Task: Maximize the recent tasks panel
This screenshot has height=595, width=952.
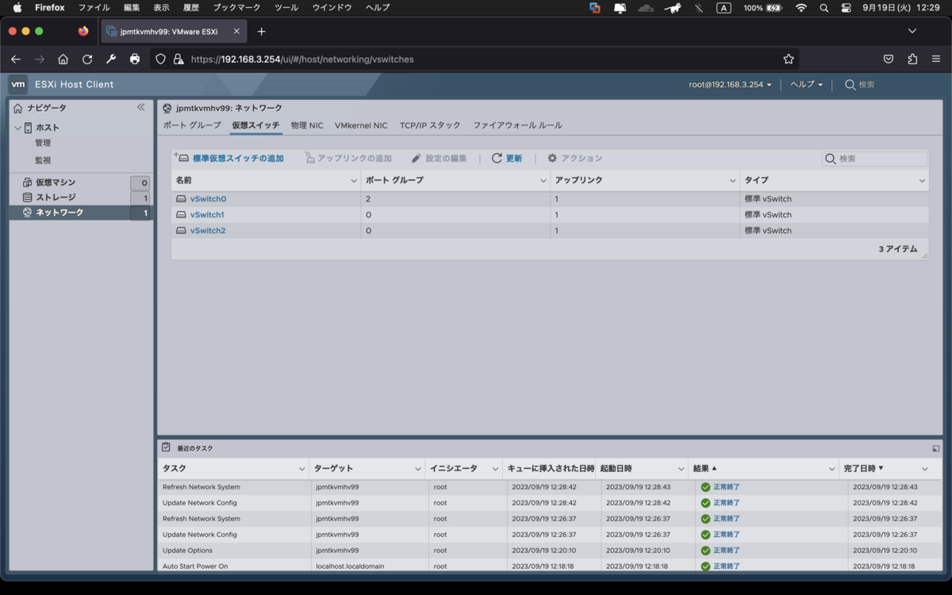Action: tap(936, 448)
